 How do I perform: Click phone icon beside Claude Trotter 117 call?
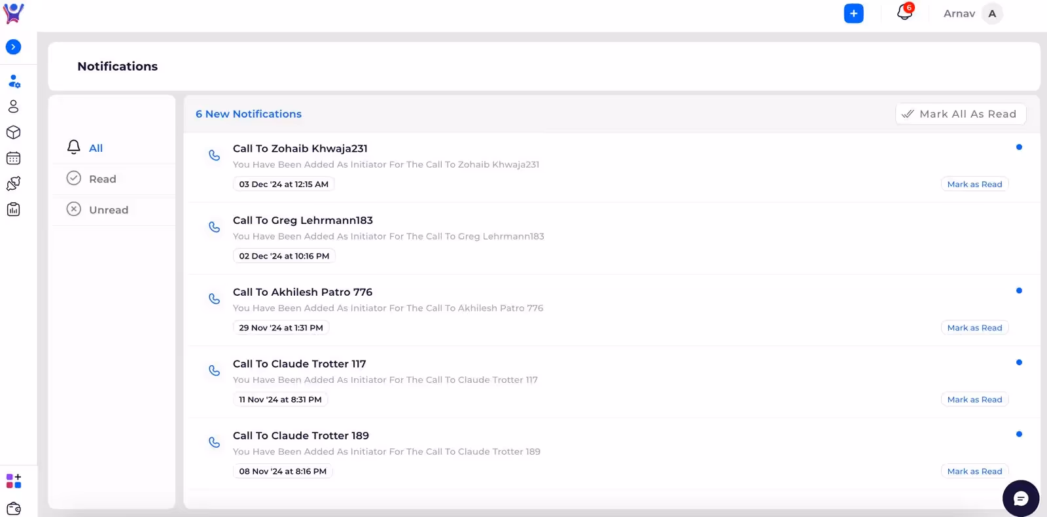[x=214, y=370]
